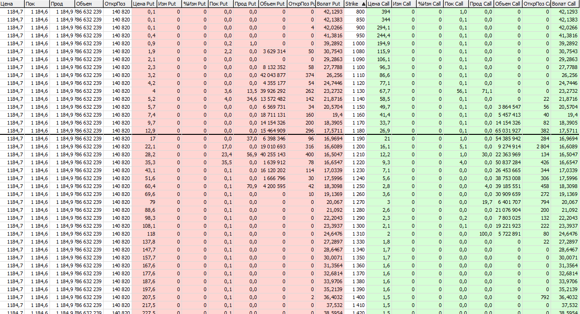
Task: Select the Strike cell 1 310
Action: click(x=356, y=234)
